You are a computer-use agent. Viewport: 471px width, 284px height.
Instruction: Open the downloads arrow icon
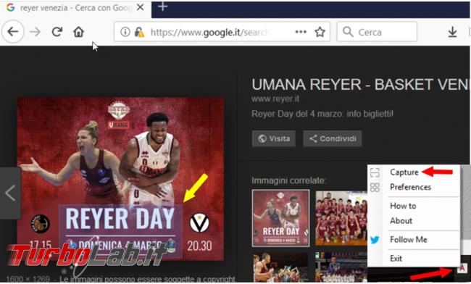452,32
